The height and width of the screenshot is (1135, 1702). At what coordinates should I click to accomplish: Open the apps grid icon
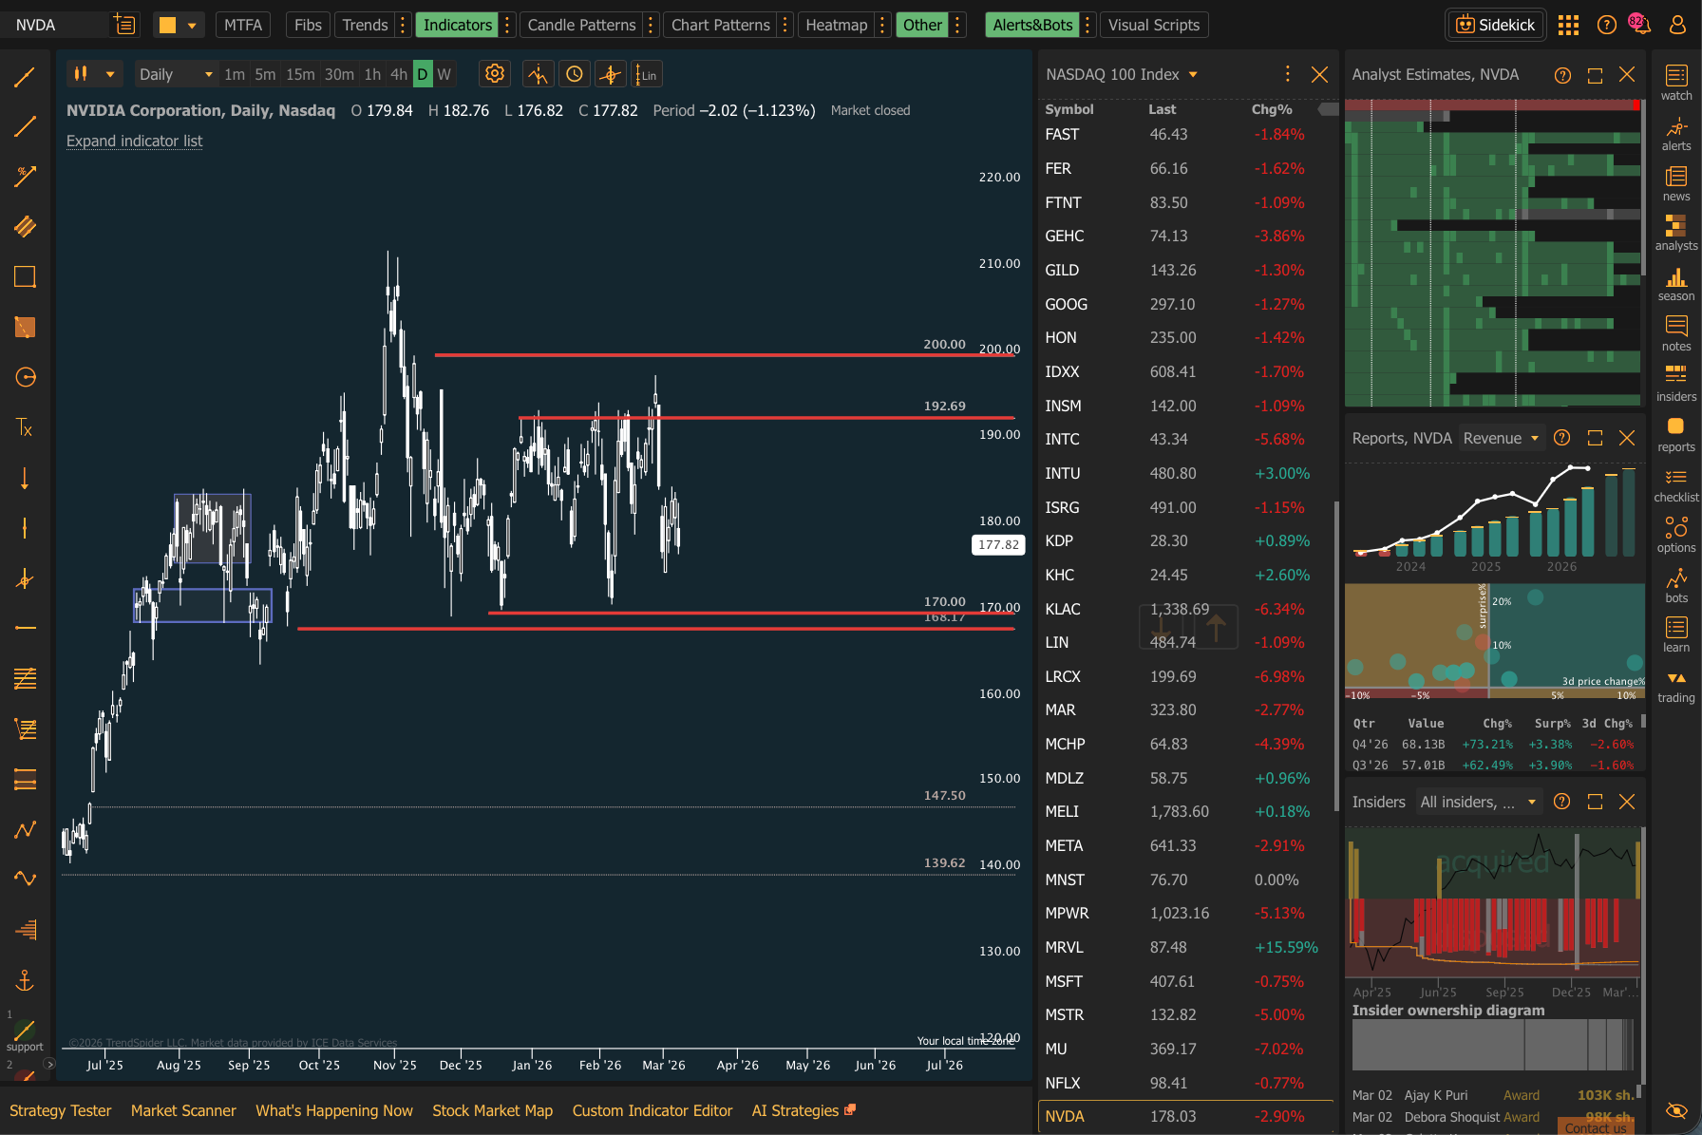(1568, 25)
